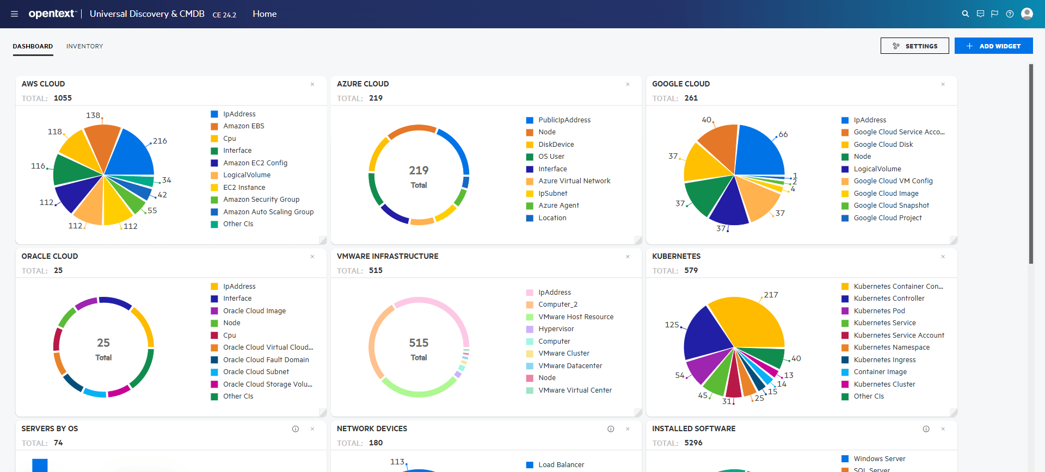The image size is (1045, 472).
Task: Close the AWS Cloud widget
Action: pyautogui.click(x=312, y=84)
